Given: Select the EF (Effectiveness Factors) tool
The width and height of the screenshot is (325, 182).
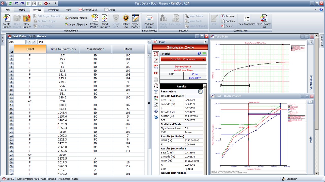Looking at the screenshot, I should (156, 73).
